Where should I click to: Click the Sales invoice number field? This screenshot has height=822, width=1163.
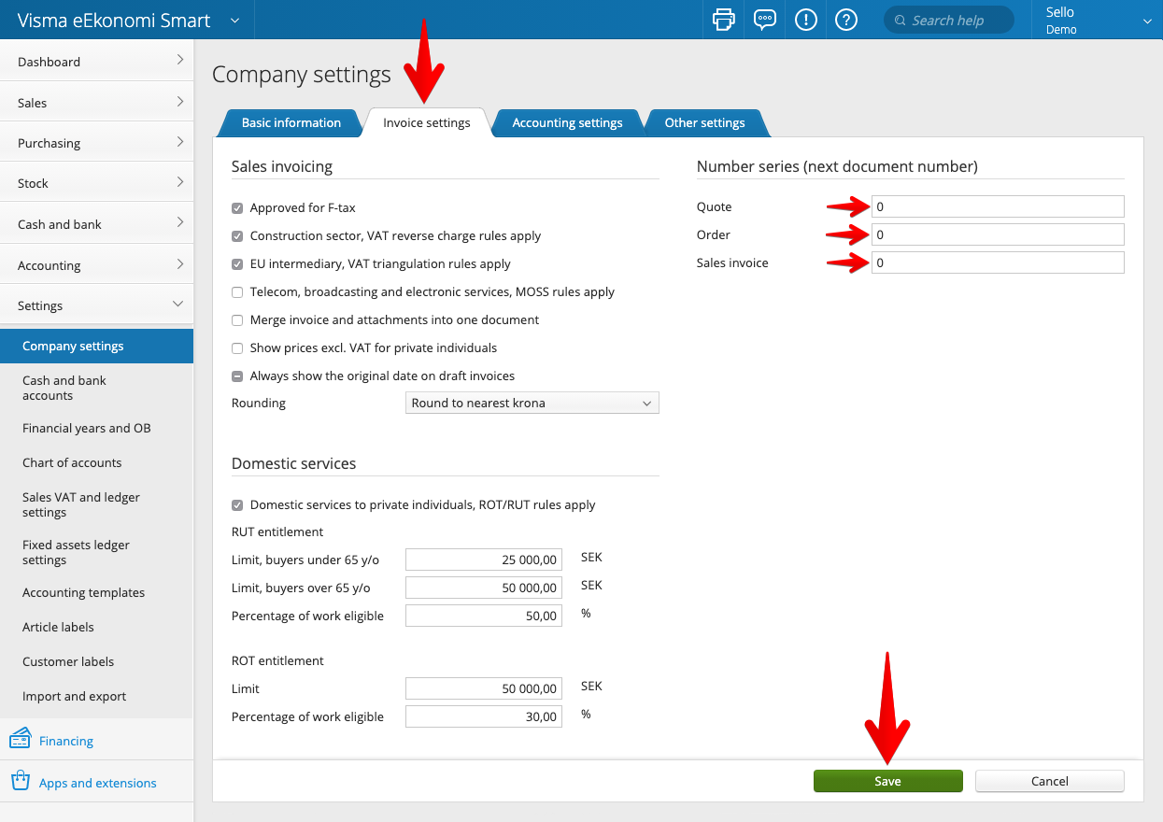coord(997,263)
